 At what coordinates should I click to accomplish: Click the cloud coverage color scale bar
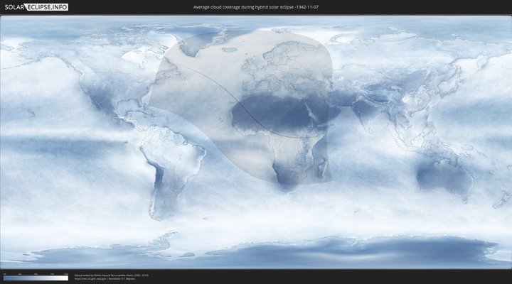(x=36, y=278)
